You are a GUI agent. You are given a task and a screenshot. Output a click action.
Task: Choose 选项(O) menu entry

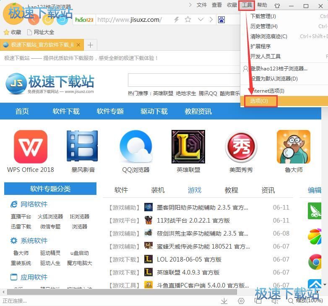pyautogui.click(x=284, y=101)
